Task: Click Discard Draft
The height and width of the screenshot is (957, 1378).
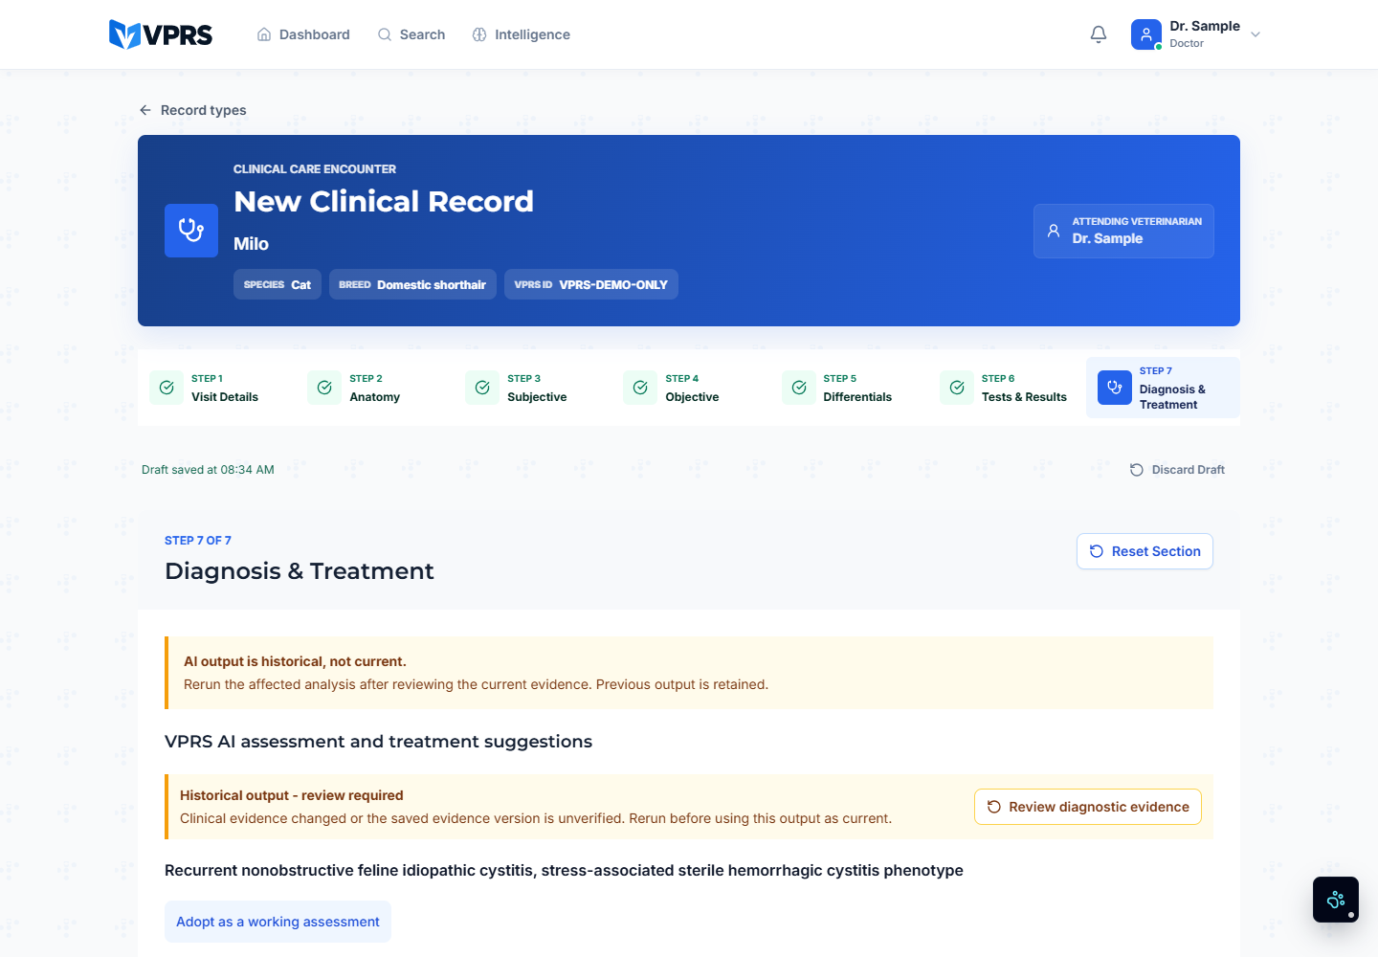Action: coord(1177,470)
